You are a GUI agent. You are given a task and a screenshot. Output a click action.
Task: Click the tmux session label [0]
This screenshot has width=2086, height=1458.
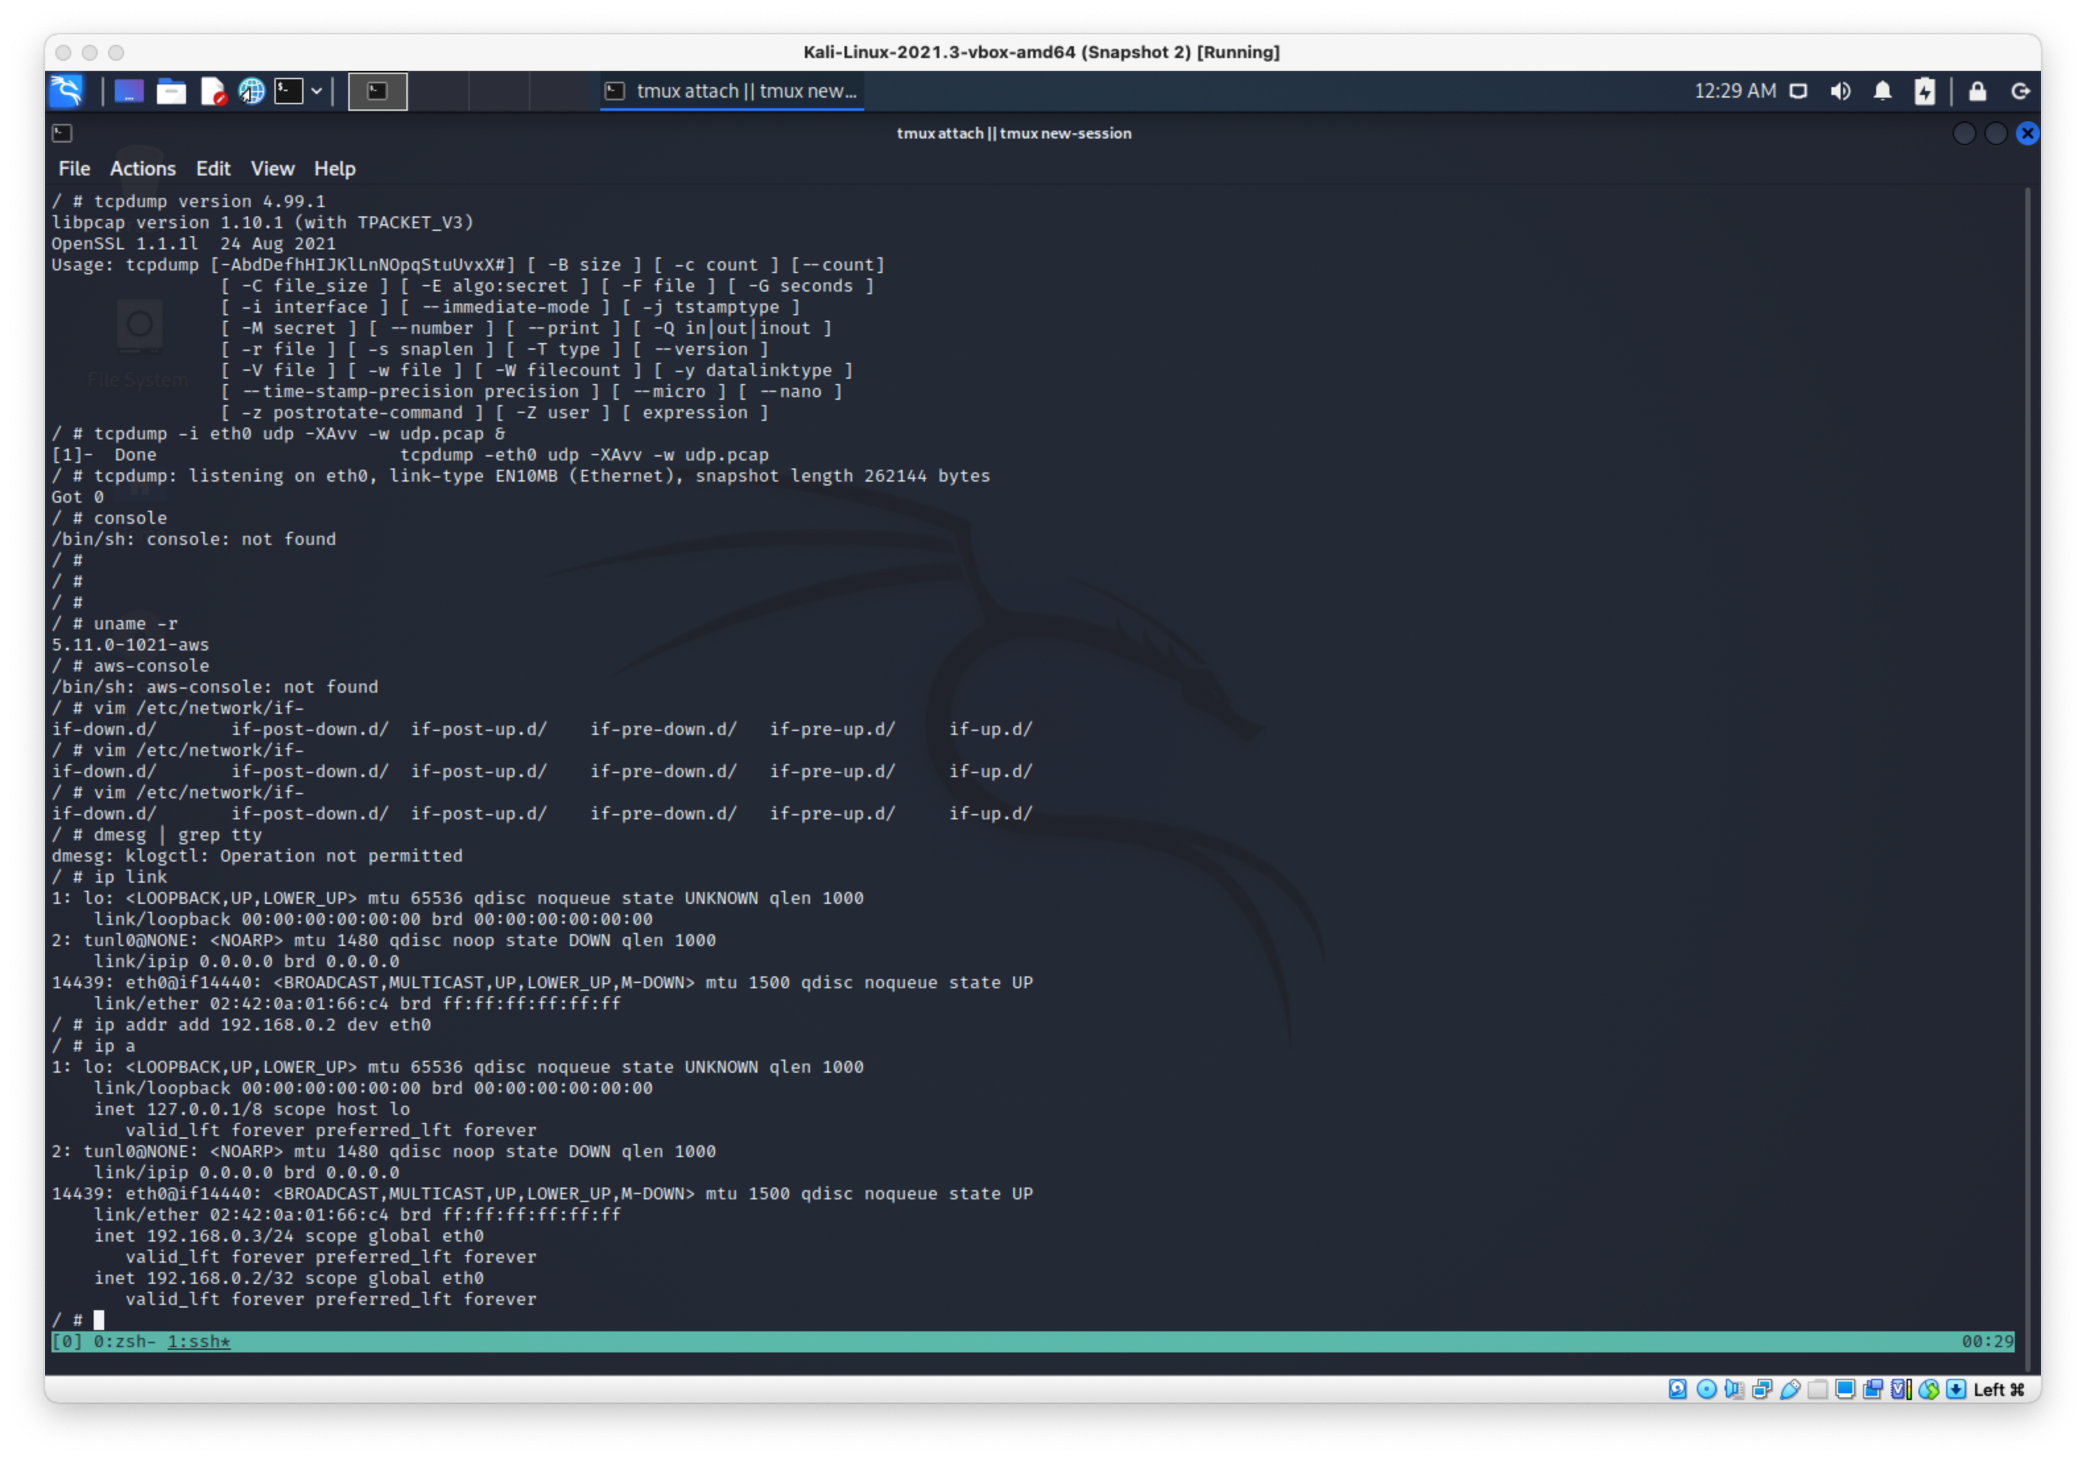click(x=67, y=1342)
